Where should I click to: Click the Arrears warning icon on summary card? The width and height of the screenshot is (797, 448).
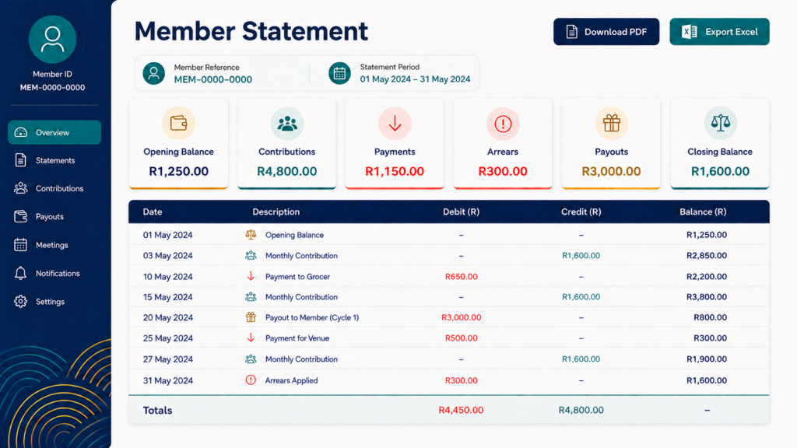click(x=503, y=124)
